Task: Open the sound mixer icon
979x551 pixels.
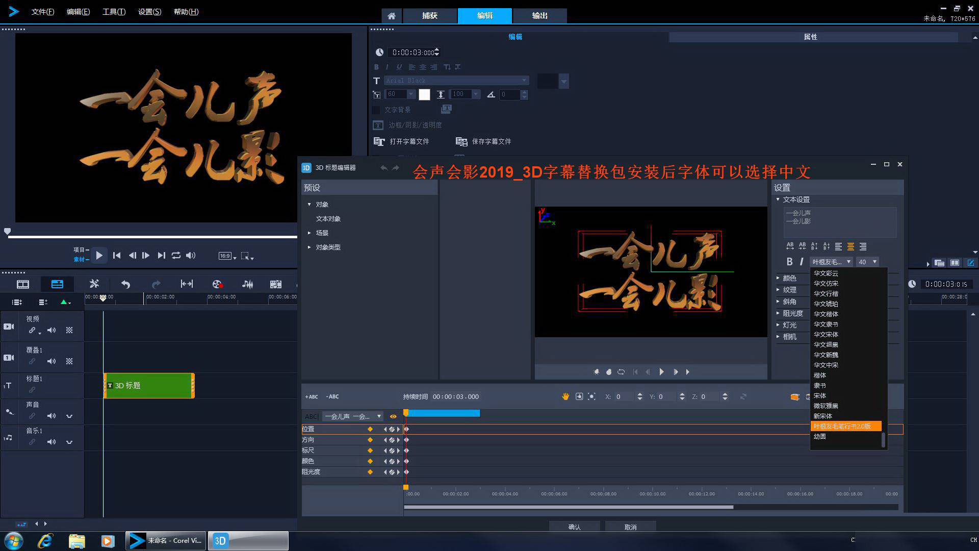Action: pyautogui.click(x=247, y=284)
